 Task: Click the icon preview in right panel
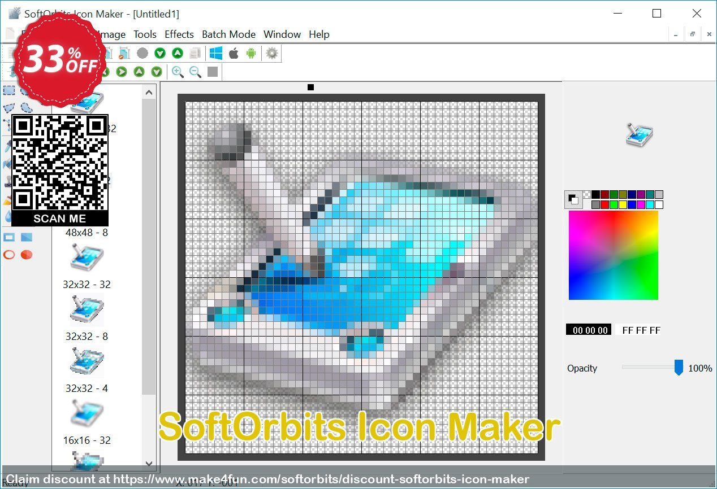click(x=640, y=135)
